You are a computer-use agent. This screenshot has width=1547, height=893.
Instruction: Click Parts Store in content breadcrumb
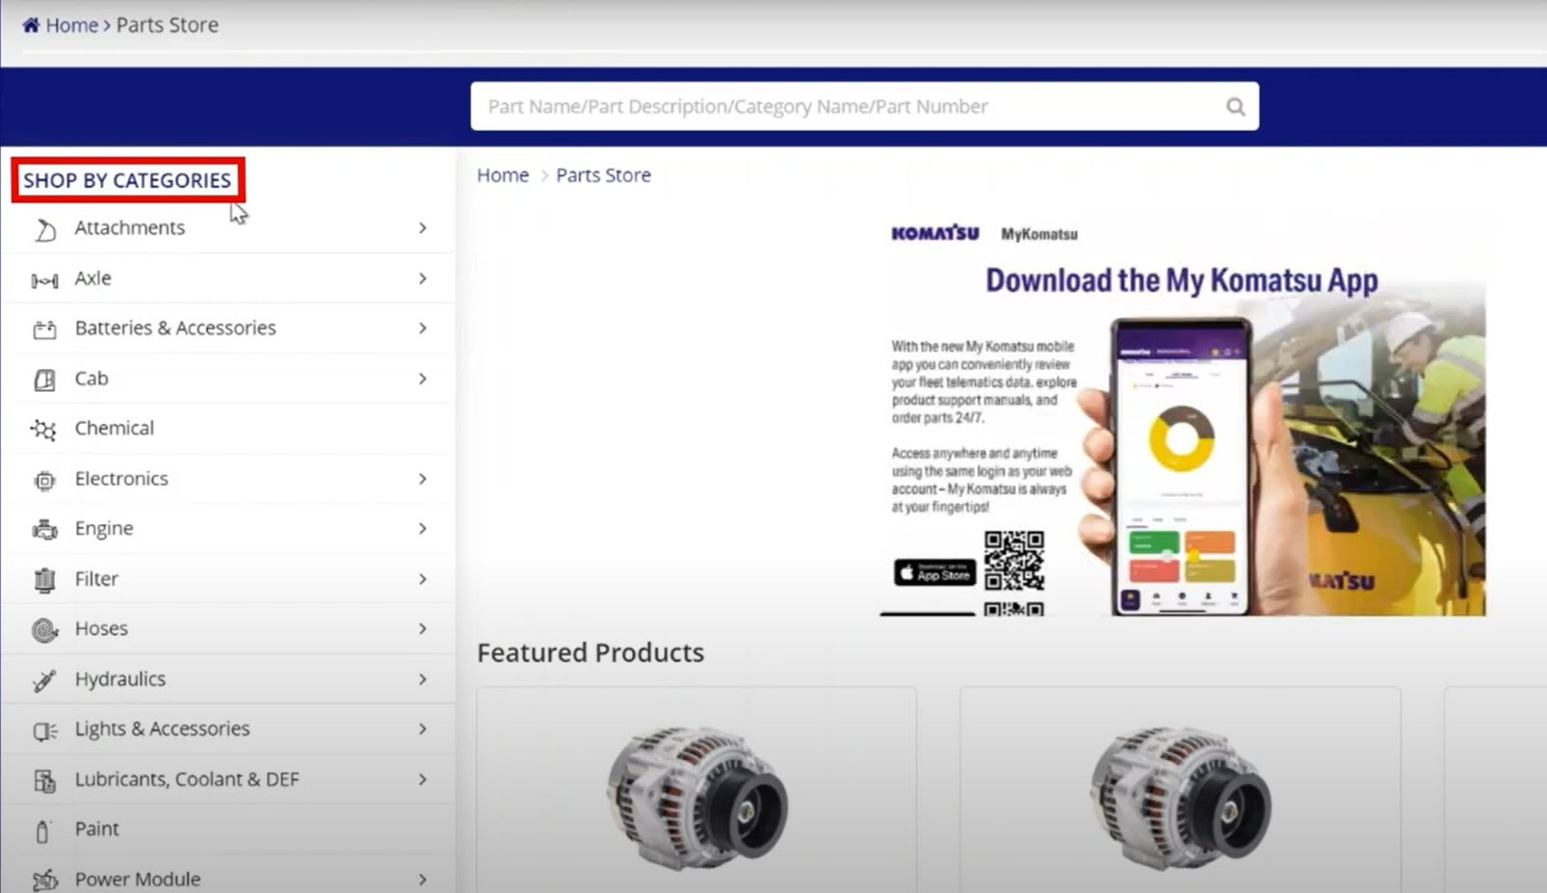point(603,175)
